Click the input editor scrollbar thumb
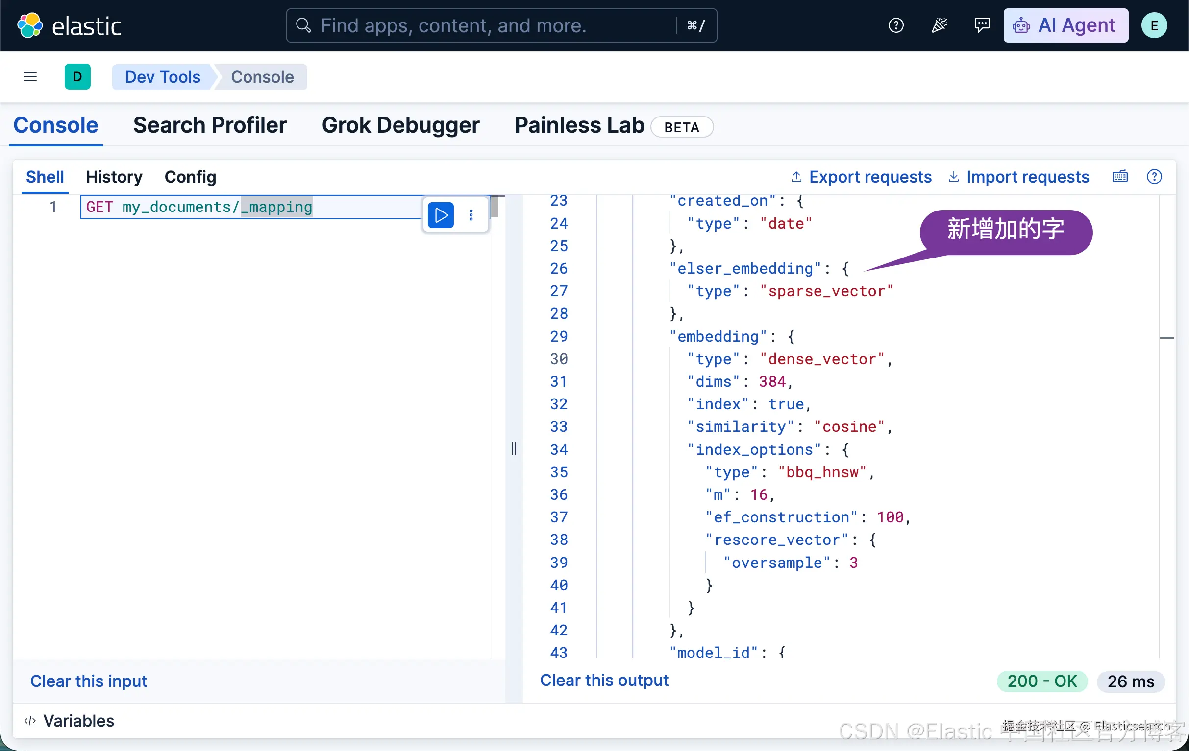The height and width of the screenshot is (751, 1189). 494,207
